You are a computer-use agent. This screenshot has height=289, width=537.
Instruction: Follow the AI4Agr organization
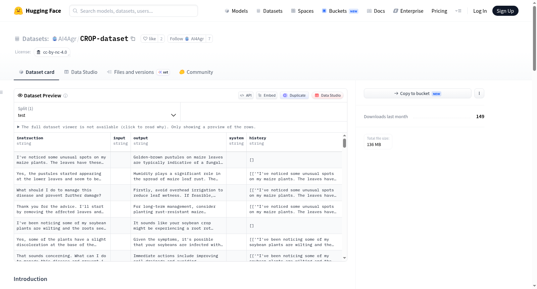pos(187,39)
